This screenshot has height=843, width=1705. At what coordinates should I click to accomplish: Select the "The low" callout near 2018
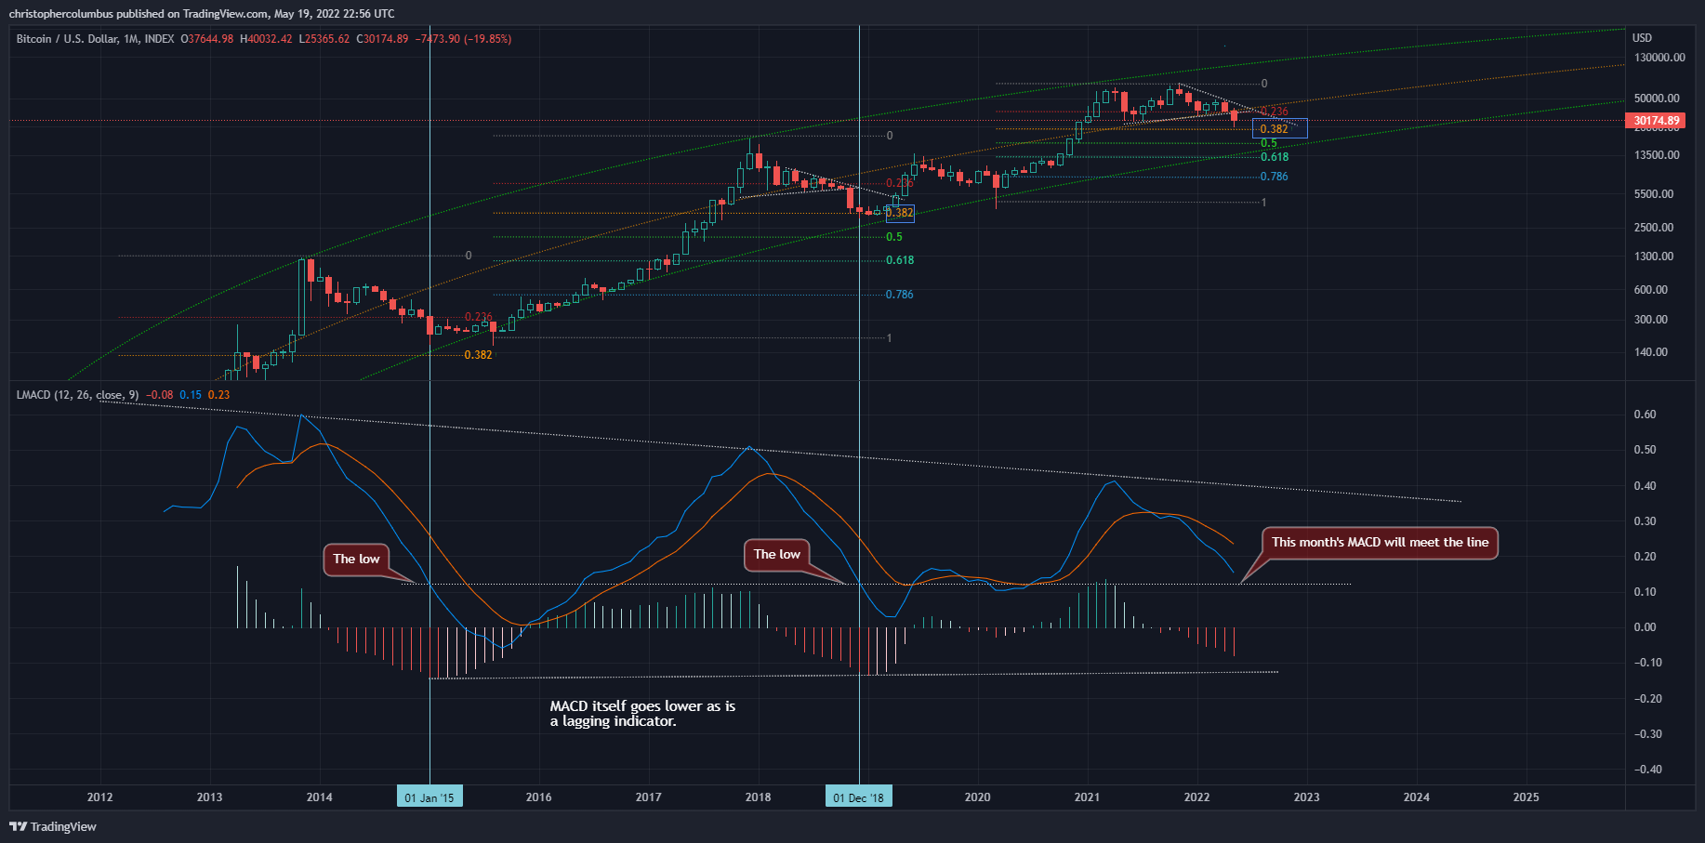pyautogui.click(x=776, y=554)
